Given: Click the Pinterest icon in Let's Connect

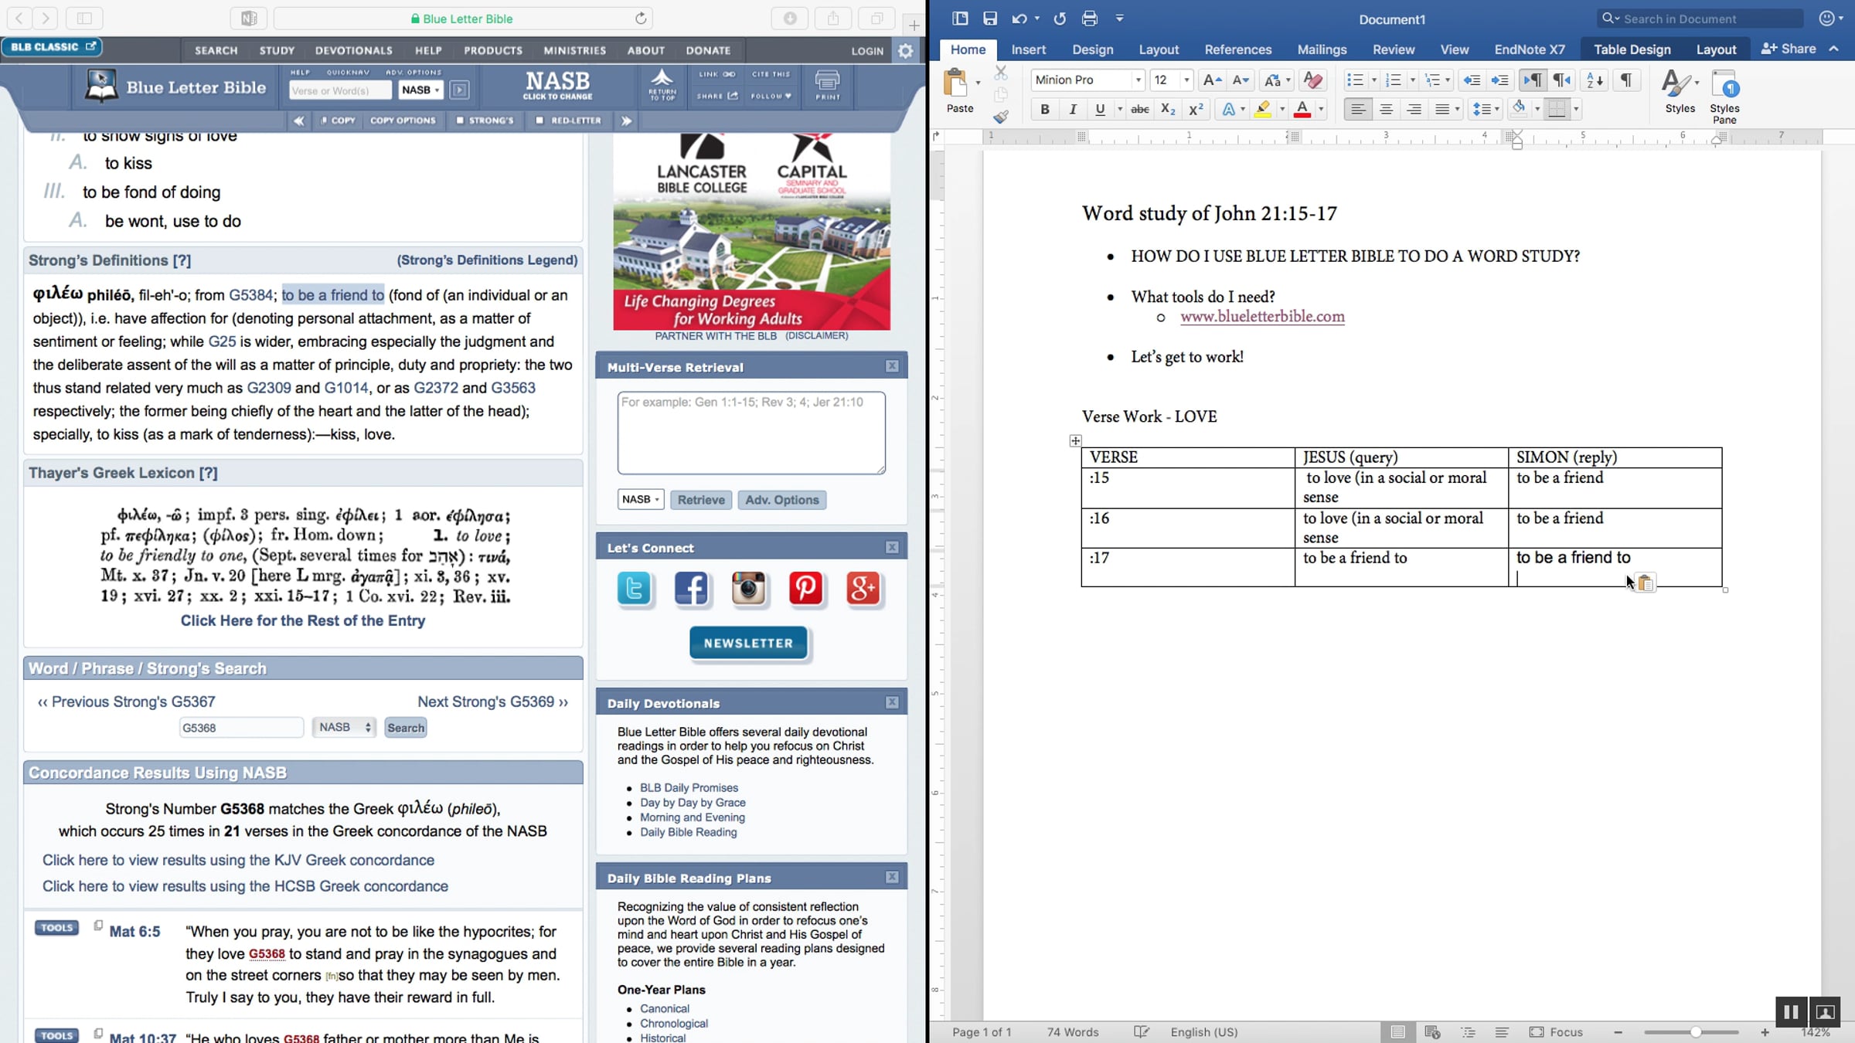Looking at the screenshot, I should tap(805, 589).
